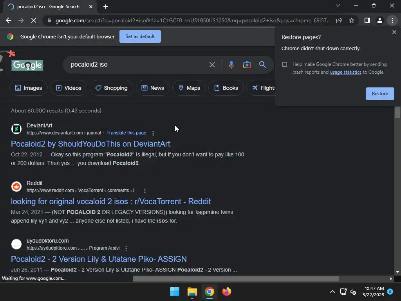Open the r/VocaTorrent Reddit result
This screenshot has width=401, height=301.
click(x=111, y=201)
